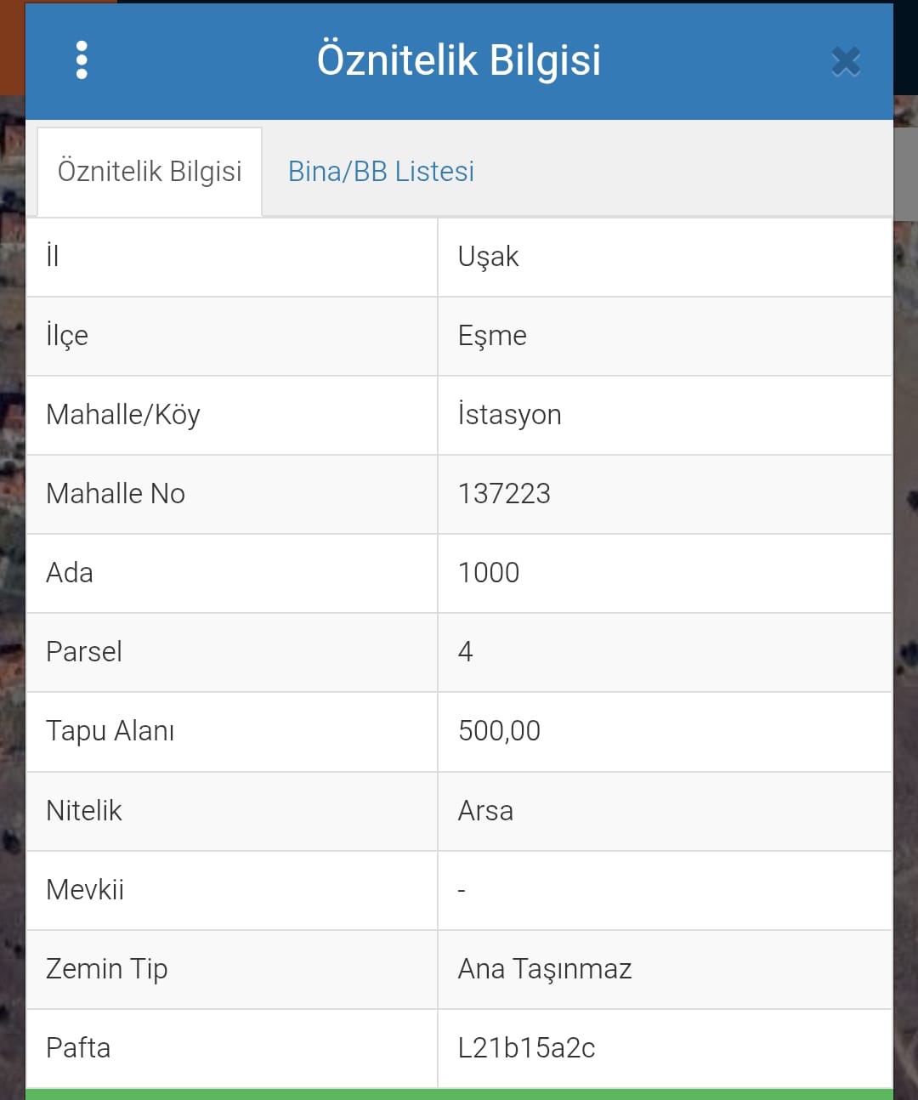This screenshot has width=918, height=1100.
Task: Select the İstasyon neighborhood value
Action: (x=509, y=415)
